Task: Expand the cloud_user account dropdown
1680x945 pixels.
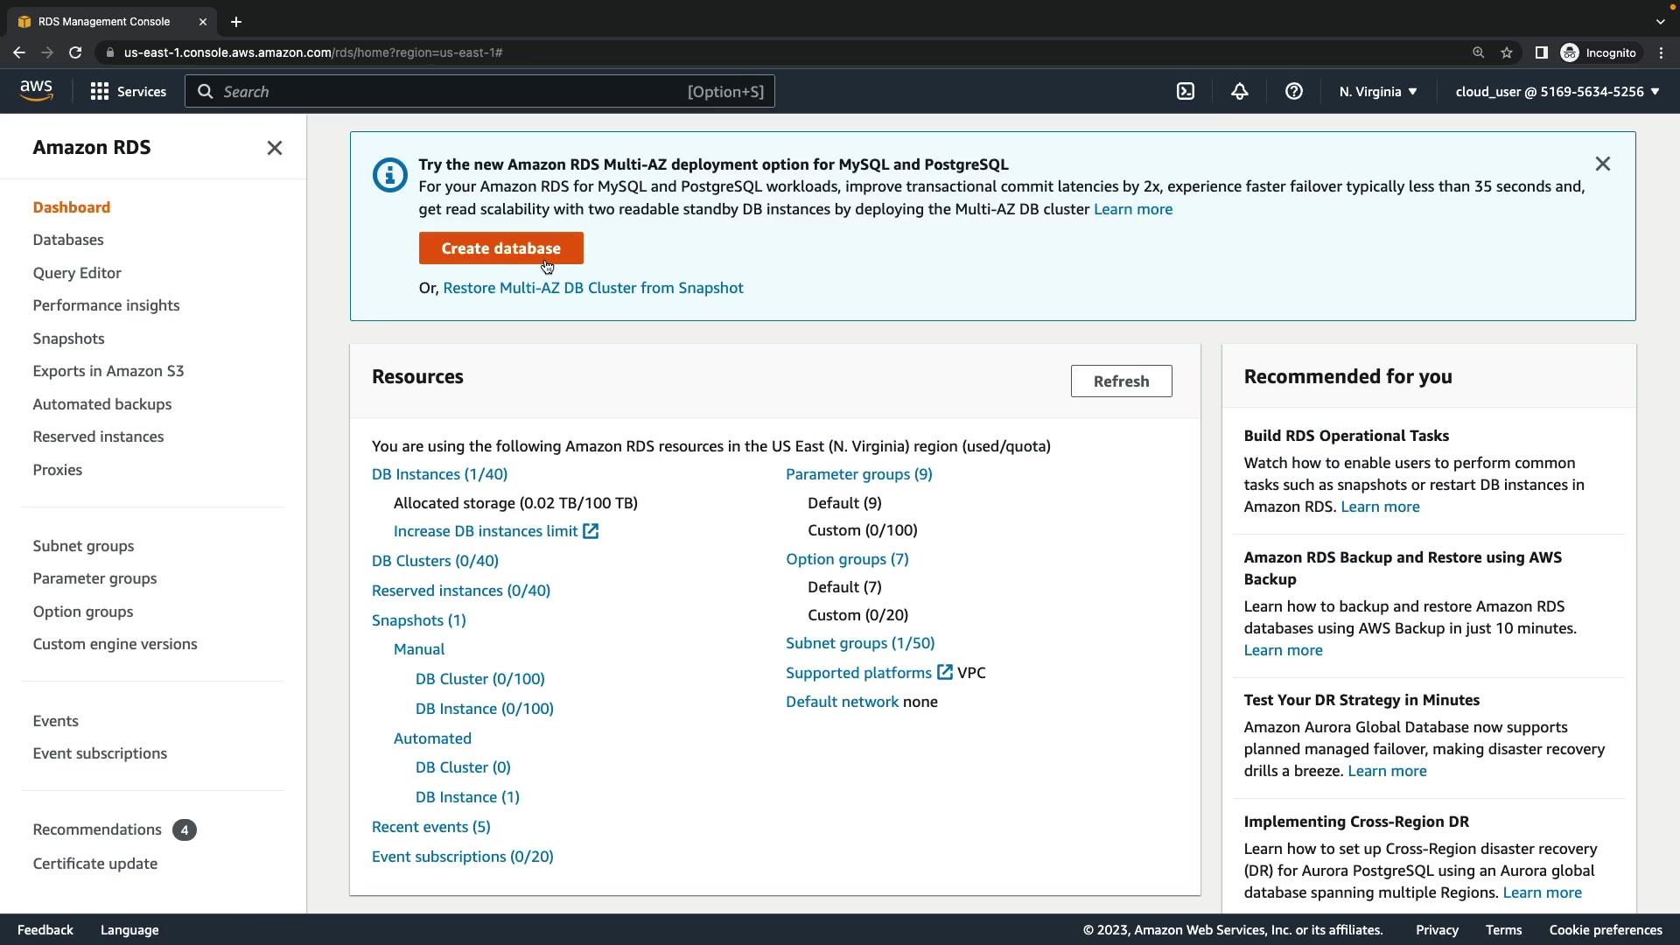Action: [1557, 92]
